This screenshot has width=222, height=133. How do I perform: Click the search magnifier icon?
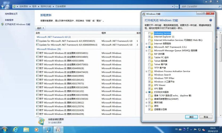(219, 6)
